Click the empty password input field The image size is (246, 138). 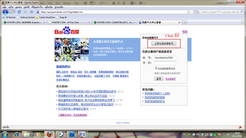tap(165, 63)
